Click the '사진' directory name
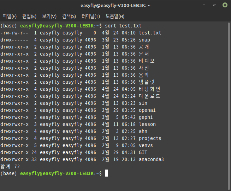231x191 pixels. [x=144, y=68]
